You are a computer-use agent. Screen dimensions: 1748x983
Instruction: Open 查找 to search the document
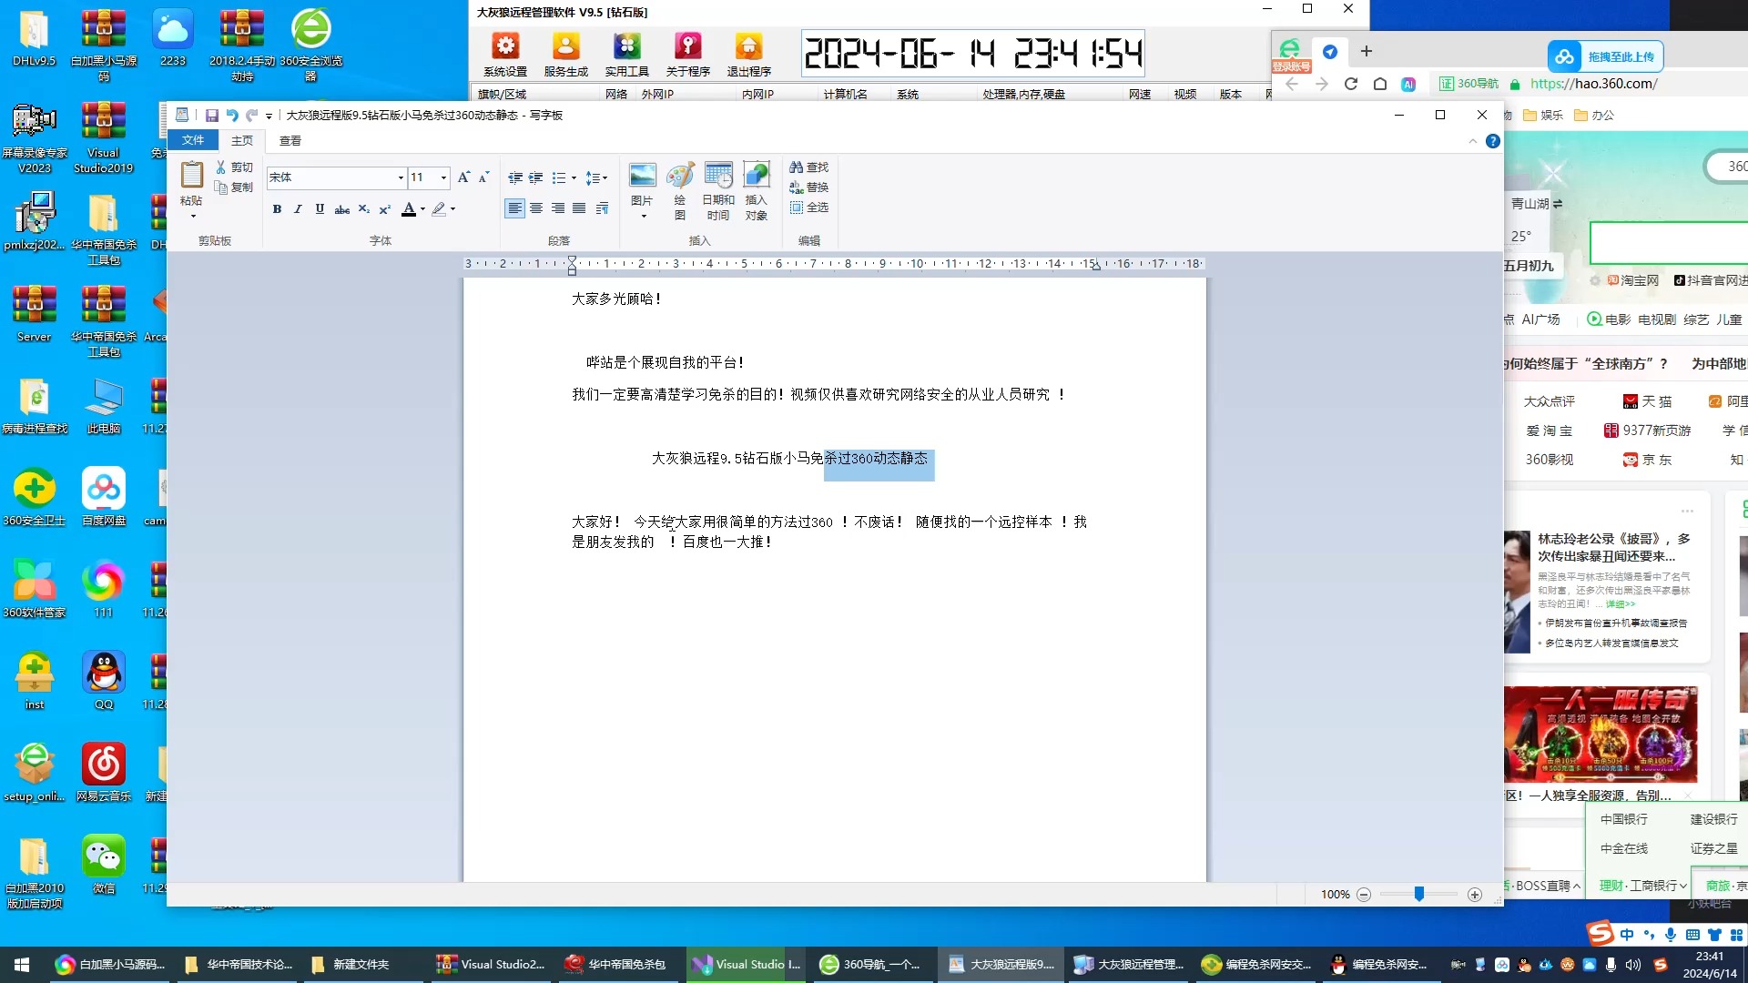point(808,167)
